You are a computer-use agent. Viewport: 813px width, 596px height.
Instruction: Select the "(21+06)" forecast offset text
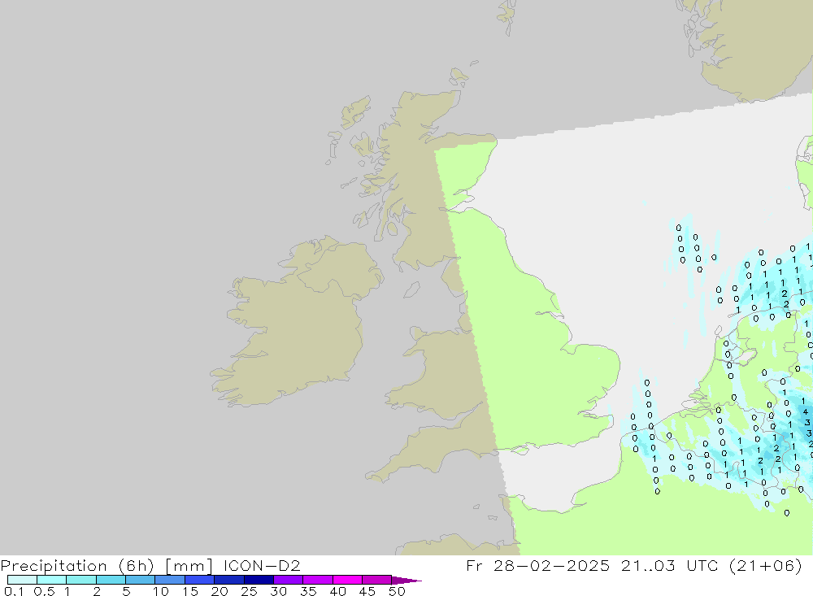click(765, 565)
